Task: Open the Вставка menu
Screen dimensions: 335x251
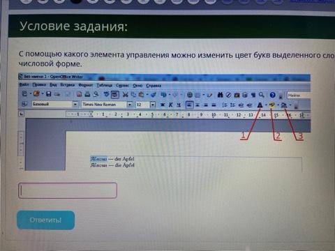Action: click(x=67, y=85)
